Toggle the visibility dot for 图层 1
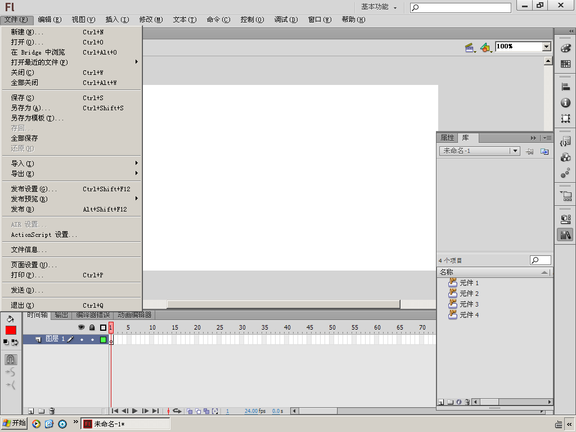The height and width of the screenshot is (432, 576). pyautogui.click(x=82, y=340)
